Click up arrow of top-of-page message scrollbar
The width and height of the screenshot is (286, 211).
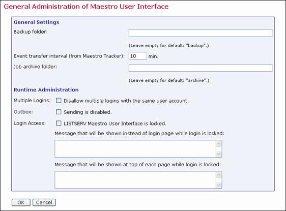tap(218, 175)
